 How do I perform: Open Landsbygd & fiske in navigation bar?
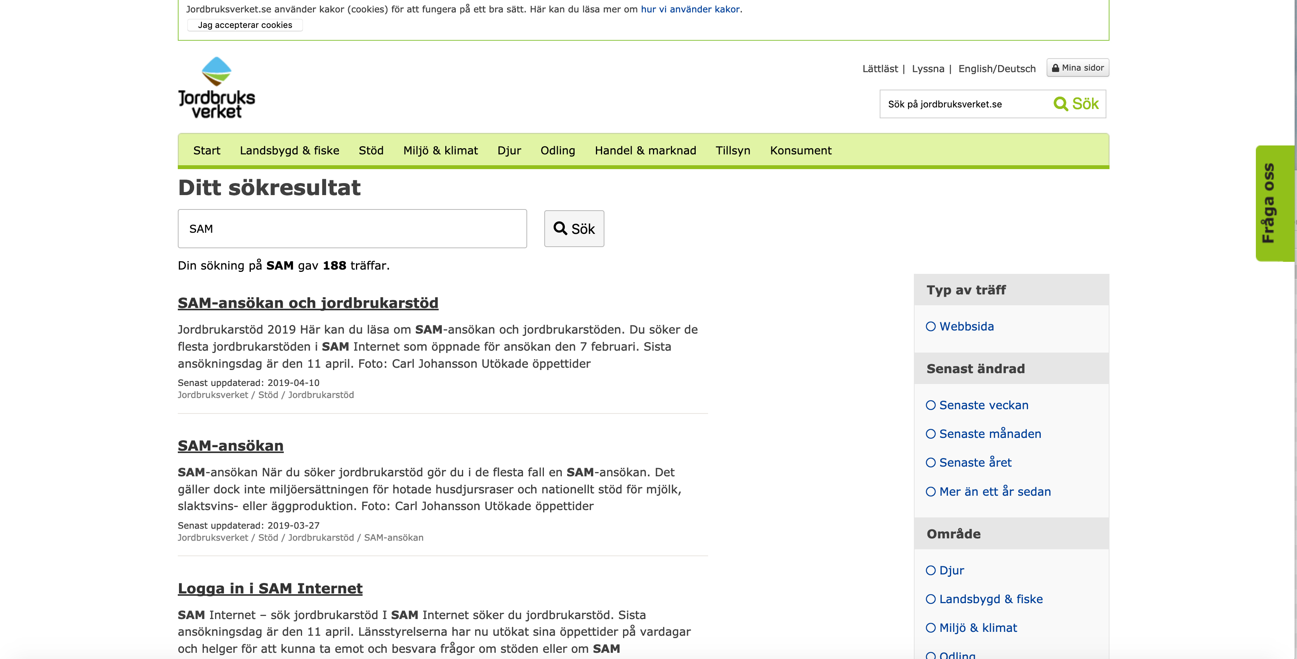290,150
